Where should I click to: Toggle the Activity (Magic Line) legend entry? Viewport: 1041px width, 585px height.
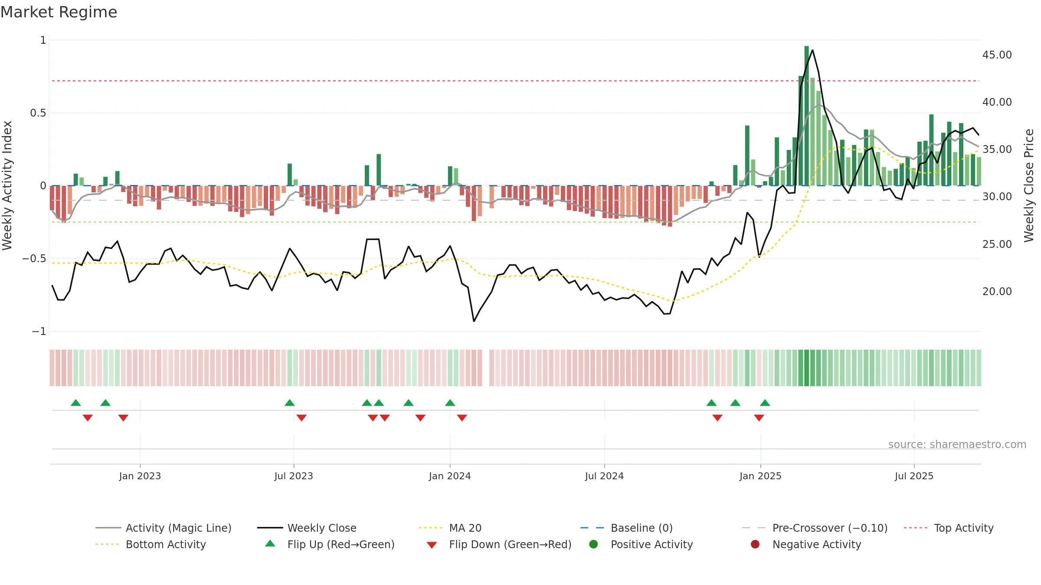point(164,528)
